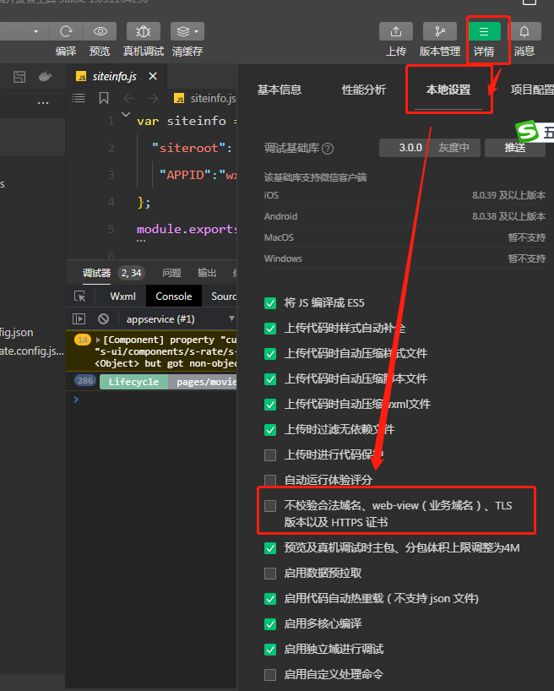
Task: Click the bookmark icon in editor toolbar
Action: click(104, 98)
